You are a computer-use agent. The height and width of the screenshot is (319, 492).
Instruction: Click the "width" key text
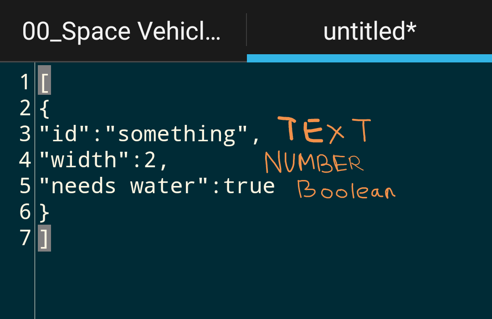tap(84, 159)
